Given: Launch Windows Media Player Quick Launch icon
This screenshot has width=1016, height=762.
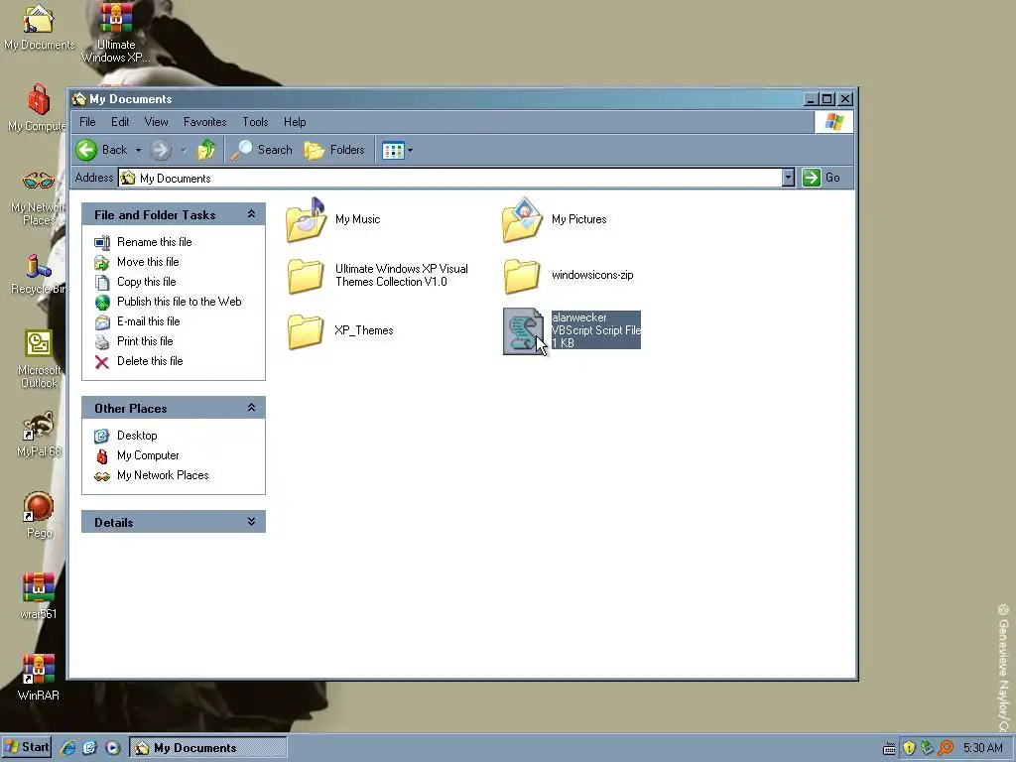Looking at the screenshot, I should (112, 748).
